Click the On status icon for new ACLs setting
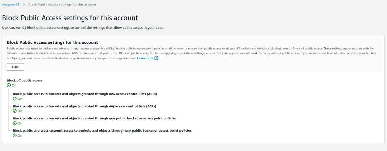This screenshot has height=151, width=387. 15,99
